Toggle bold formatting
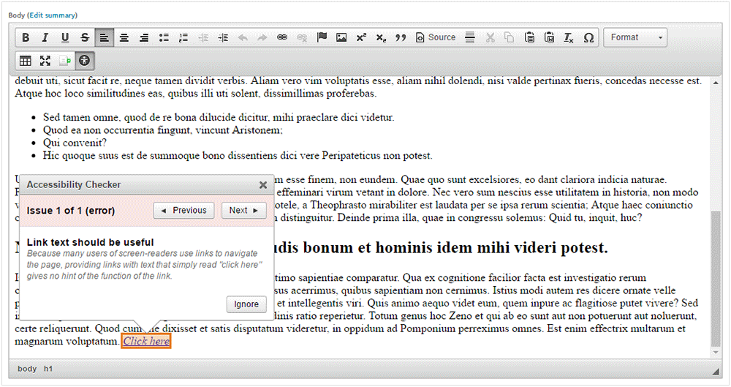This screenshot has width=731, height=387. point(26,38)
